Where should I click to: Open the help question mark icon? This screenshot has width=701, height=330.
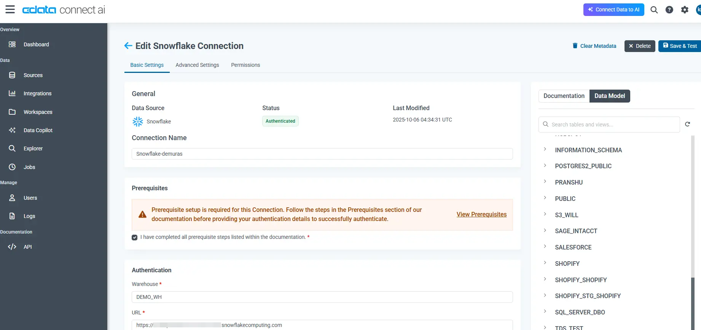click(669, 10)
